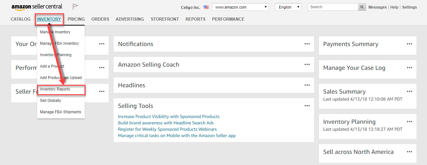Image resolution: width=427 pixels, height=165 pixels.
Task: Open Build brand awareness with Headline Search Ads
Action: coord(166,123)
